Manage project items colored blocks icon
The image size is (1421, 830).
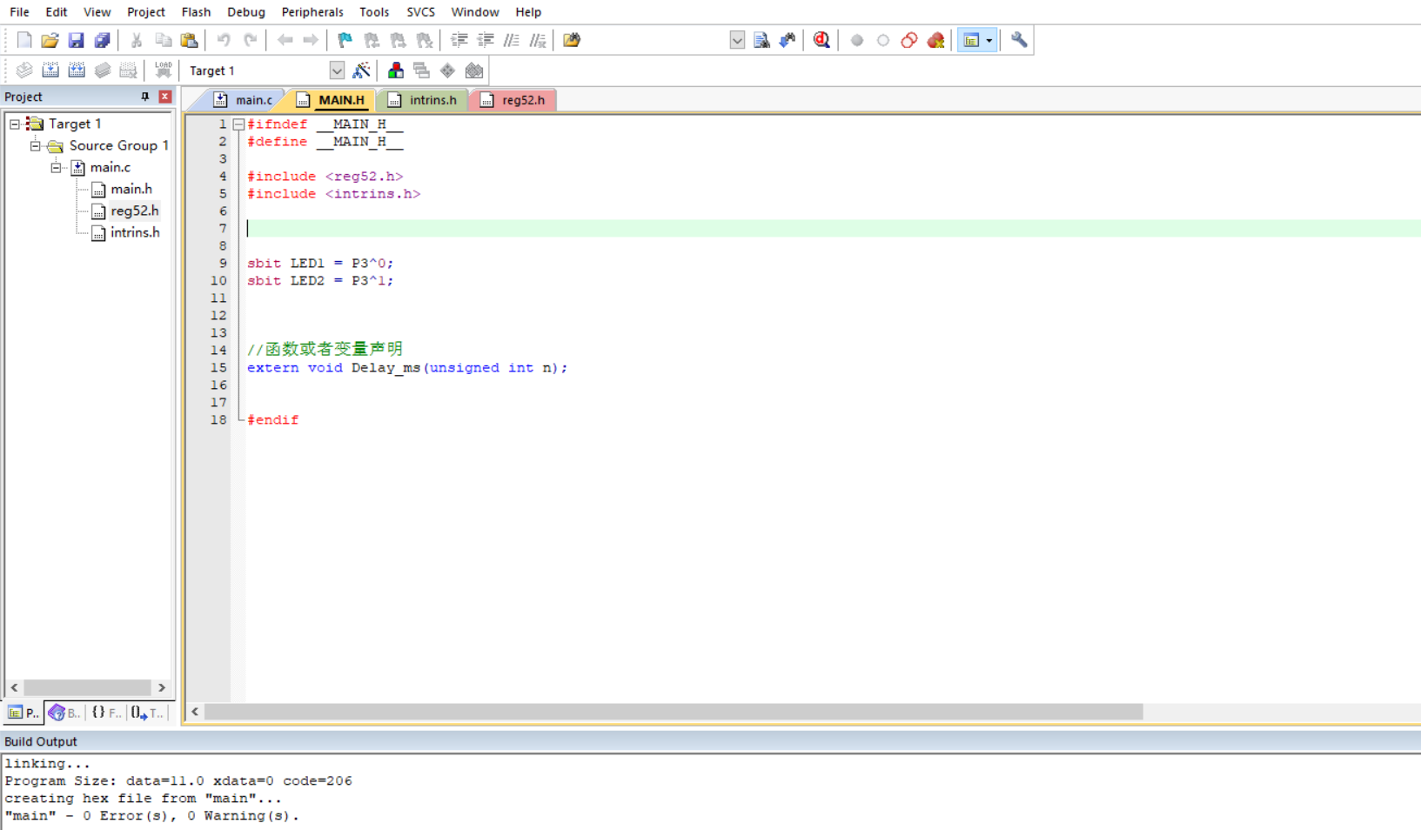pyautogui.click(x=396, y=70)
